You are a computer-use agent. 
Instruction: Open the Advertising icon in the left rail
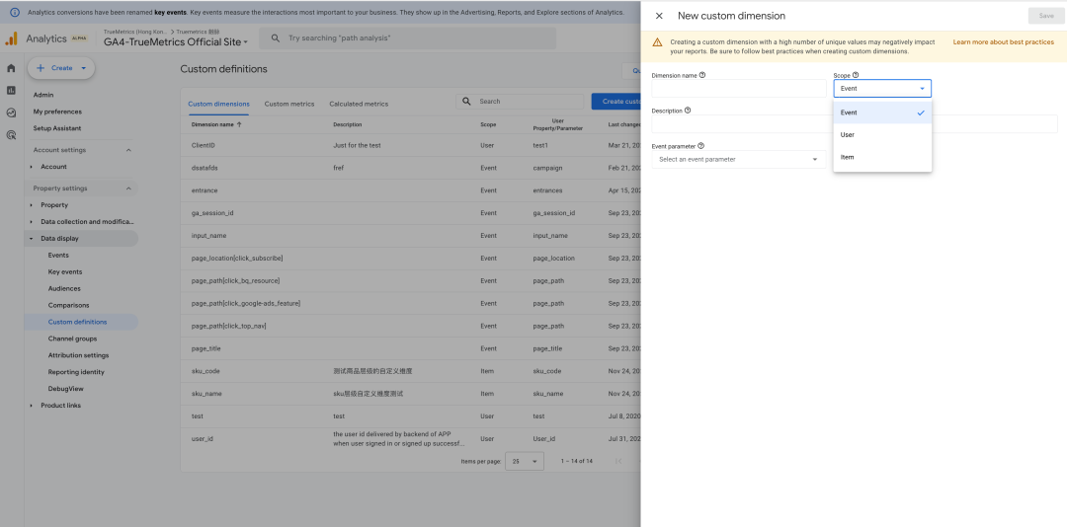[11, 135]
